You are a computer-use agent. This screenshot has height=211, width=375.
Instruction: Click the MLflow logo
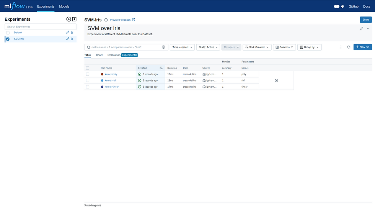pos(15,6)
